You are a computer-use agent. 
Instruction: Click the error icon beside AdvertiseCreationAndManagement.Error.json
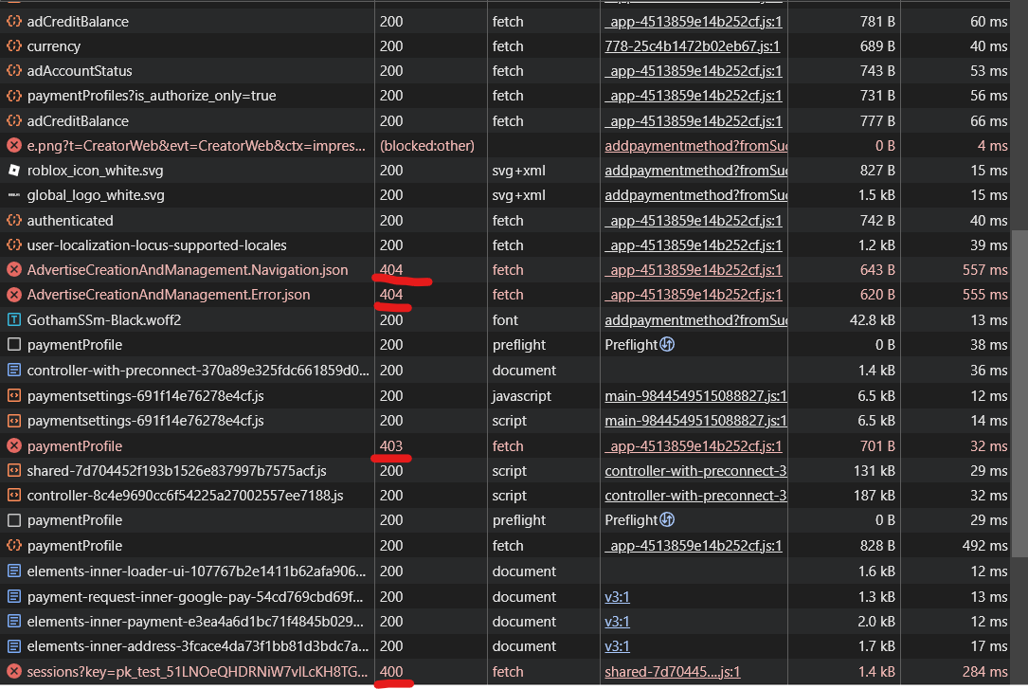pos(14,295)
